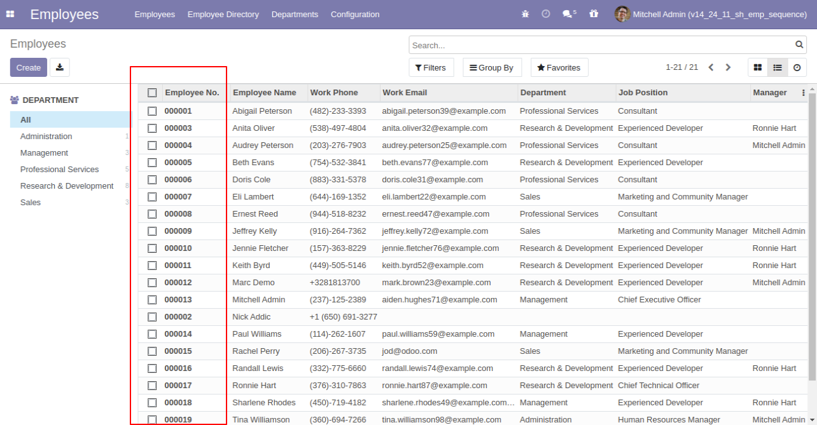The height and width of the screenshot is (425, 817).
Task: Check the select-all header checkbox
Action: coord(152,93)
